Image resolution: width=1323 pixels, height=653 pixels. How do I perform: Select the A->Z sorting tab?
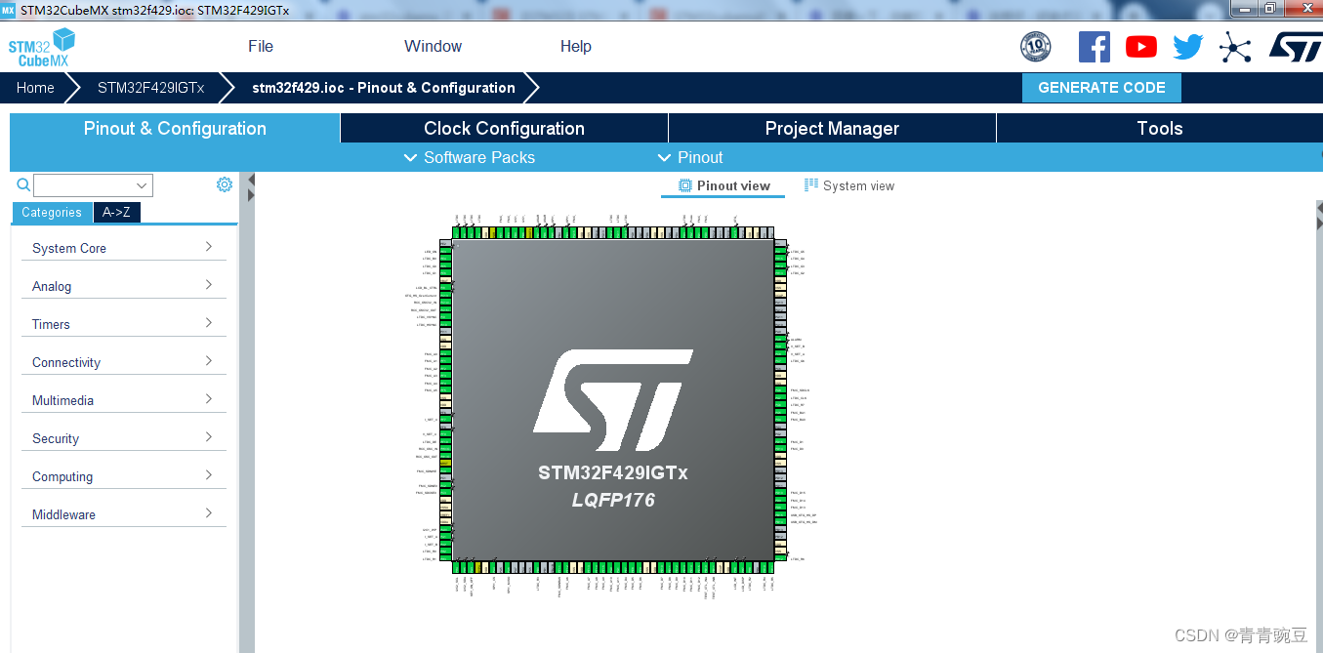tap(117, 212)
